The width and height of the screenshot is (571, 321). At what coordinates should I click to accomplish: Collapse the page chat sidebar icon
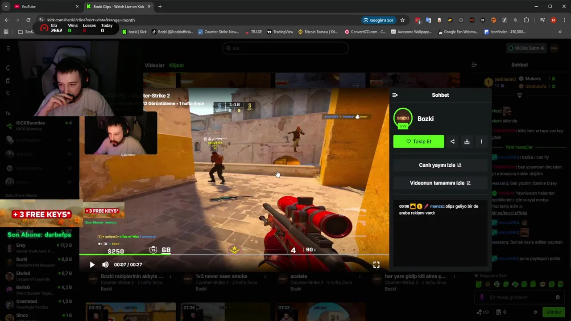coord(474,65)
